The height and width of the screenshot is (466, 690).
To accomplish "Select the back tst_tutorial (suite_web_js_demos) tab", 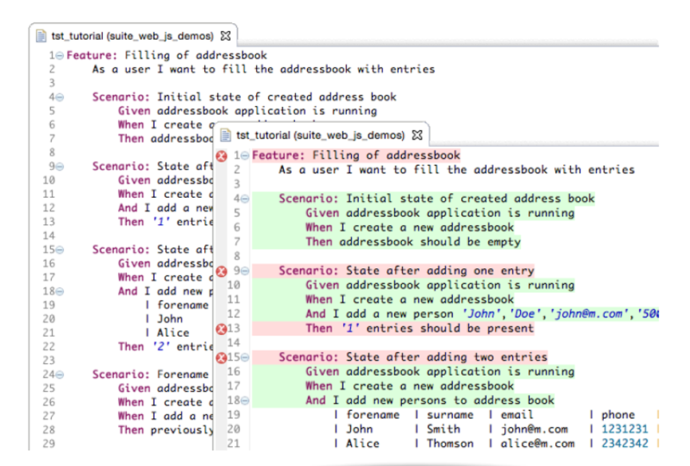I will pyautogui.click(x=132, y=36).
